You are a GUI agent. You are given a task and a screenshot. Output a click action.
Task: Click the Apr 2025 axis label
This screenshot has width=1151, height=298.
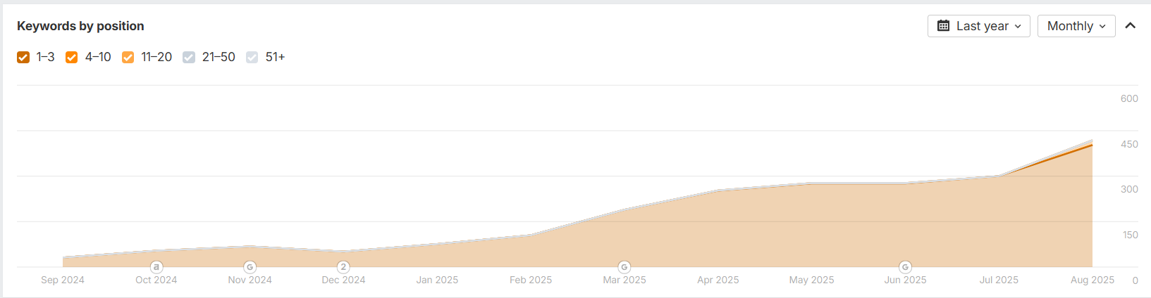718,280
